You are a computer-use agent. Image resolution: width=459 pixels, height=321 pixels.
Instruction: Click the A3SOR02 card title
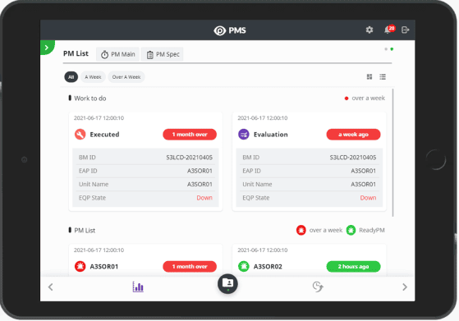coord(268,267)
